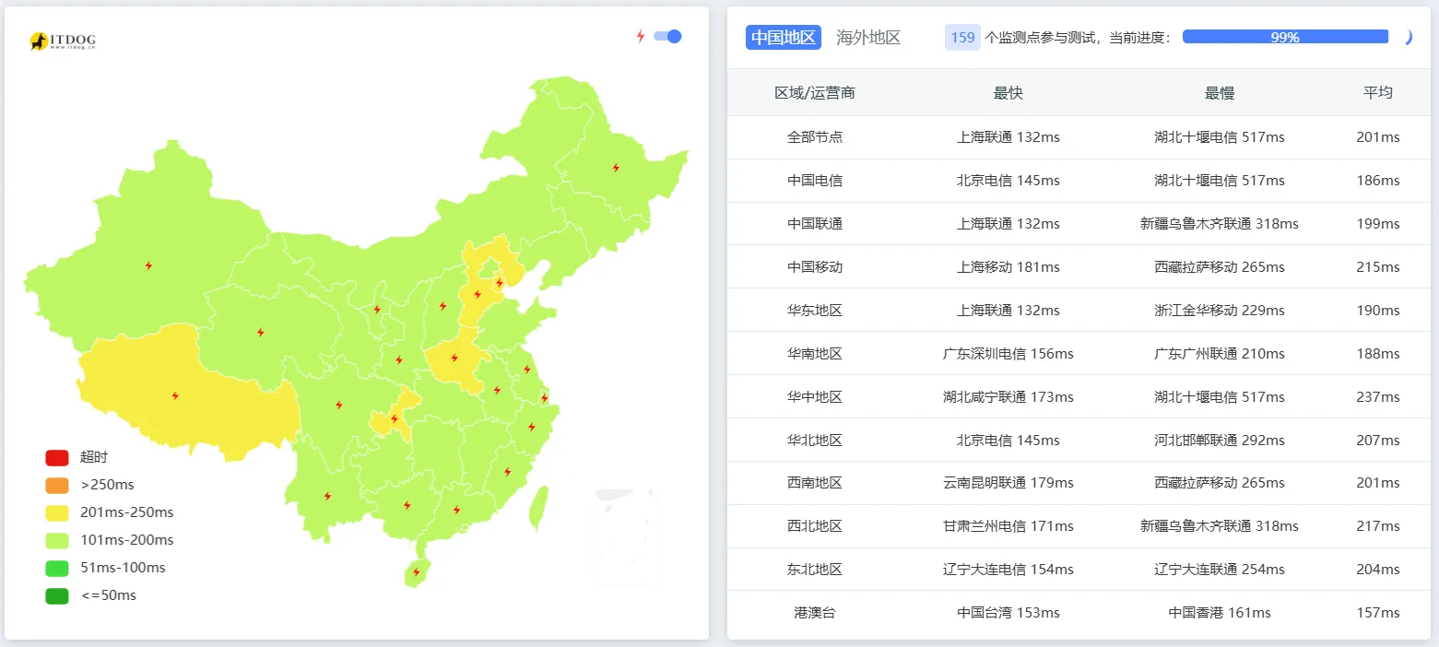Toggle the switch at the map's top right
This screenshot has width=1439, height=647.
(666, 35)
